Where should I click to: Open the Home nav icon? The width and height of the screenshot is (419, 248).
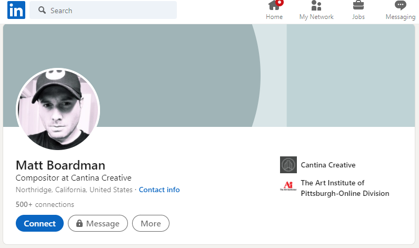pyautogui.click(x=274, y=5)
